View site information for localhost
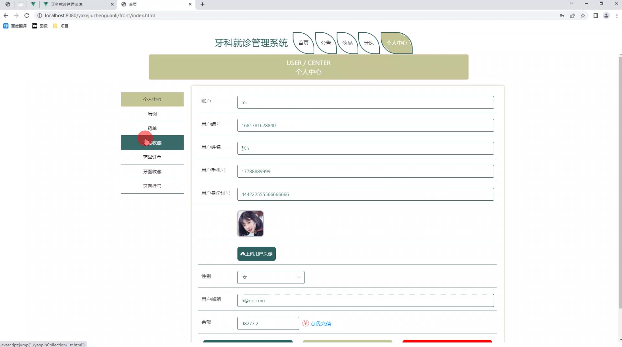 40,16
